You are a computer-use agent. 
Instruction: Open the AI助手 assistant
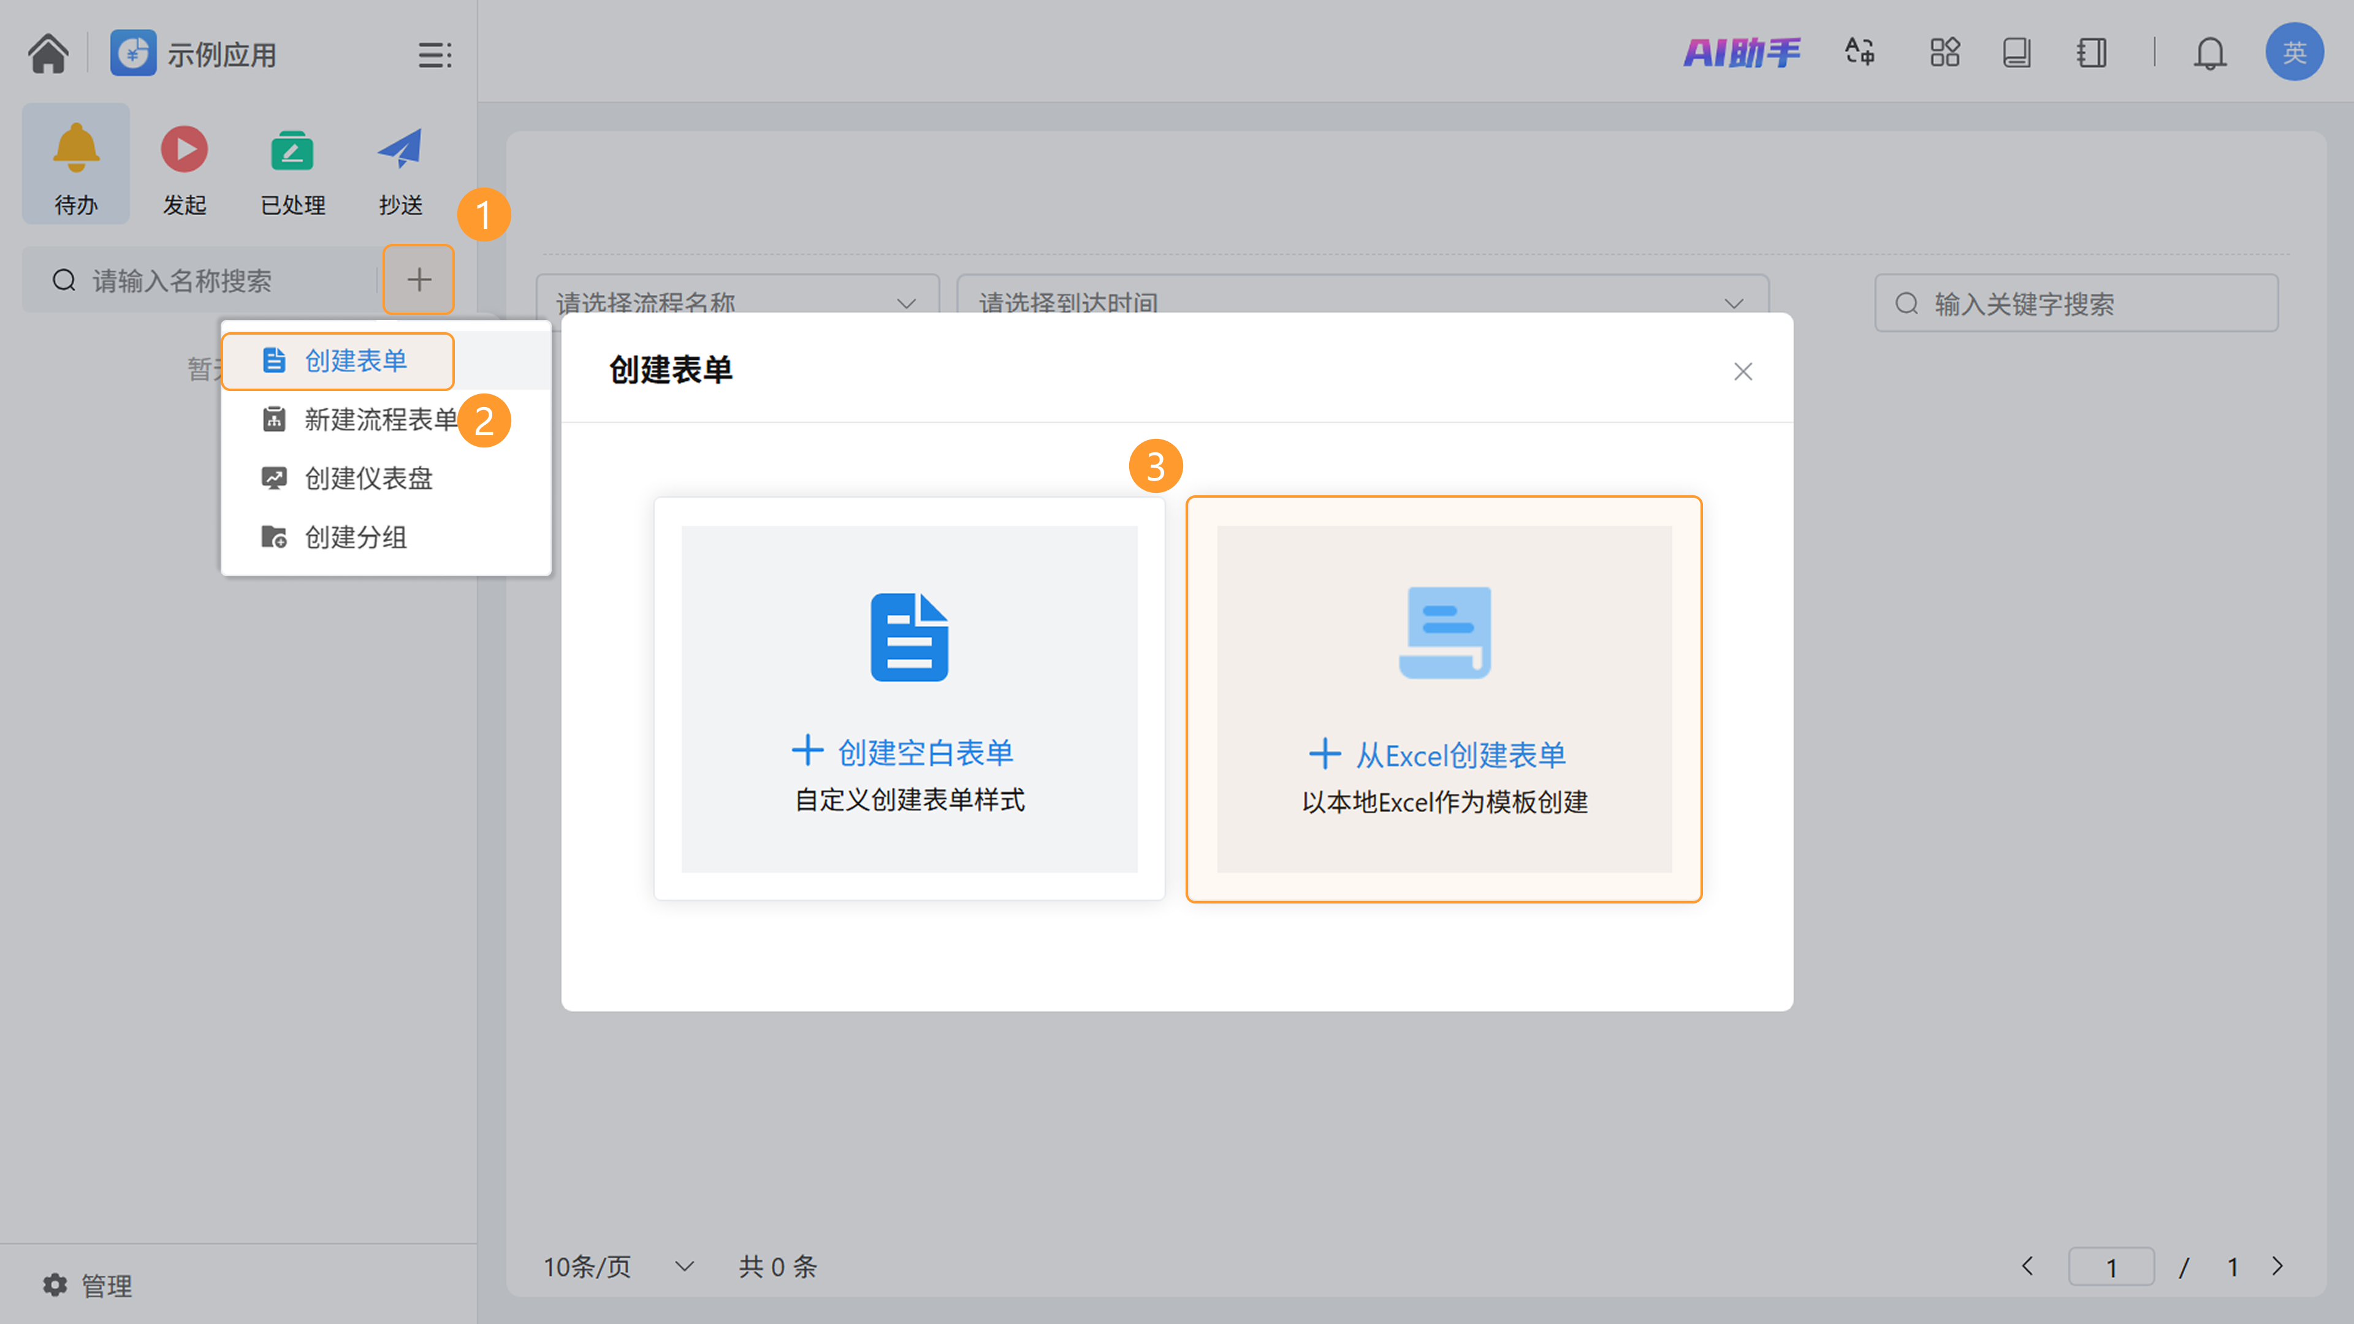(1742, 52)
